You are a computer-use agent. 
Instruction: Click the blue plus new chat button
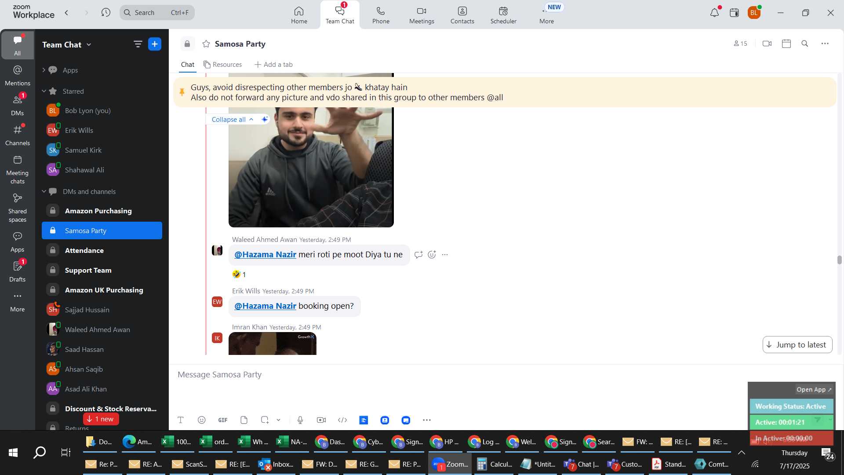(x=155, y=44)
